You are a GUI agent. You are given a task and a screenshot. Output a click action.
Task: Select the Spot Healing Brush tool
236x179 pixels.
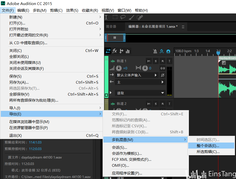[x=140, y=17]
